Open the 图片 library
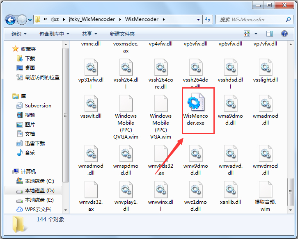298x239 pixels. point(26,124)
